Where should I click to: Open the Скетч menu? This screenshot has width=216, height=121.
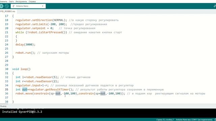pos(11,1)
